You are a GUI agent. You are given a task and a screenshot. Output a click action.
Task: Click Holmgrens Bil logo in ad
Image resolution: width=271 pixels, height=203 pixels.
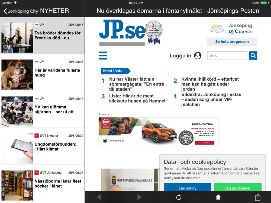tap(114, 141)
